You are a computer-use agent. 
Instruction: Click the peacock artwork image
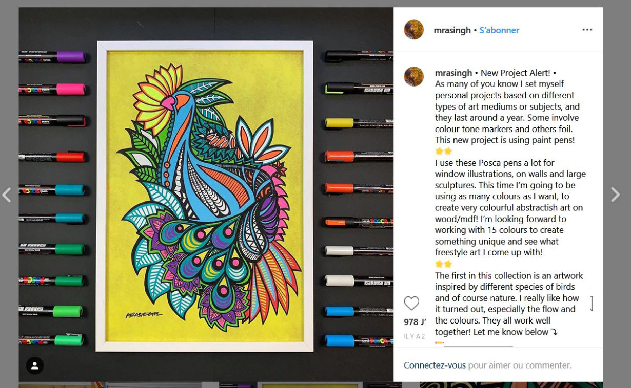(x=205, y=196)
